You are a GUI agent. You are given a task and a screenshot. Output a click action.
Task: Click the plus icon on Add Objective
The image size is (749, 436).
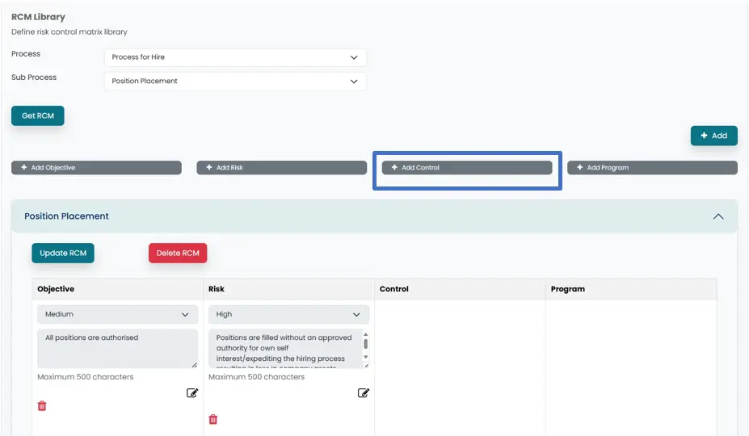pos(24,168)
